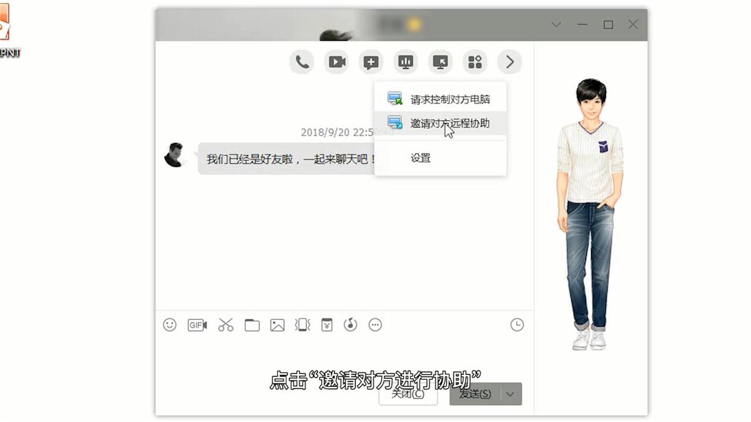
Task: Click the add-to-discussion chat bubble plus icon
Action: tap(371, 62)
